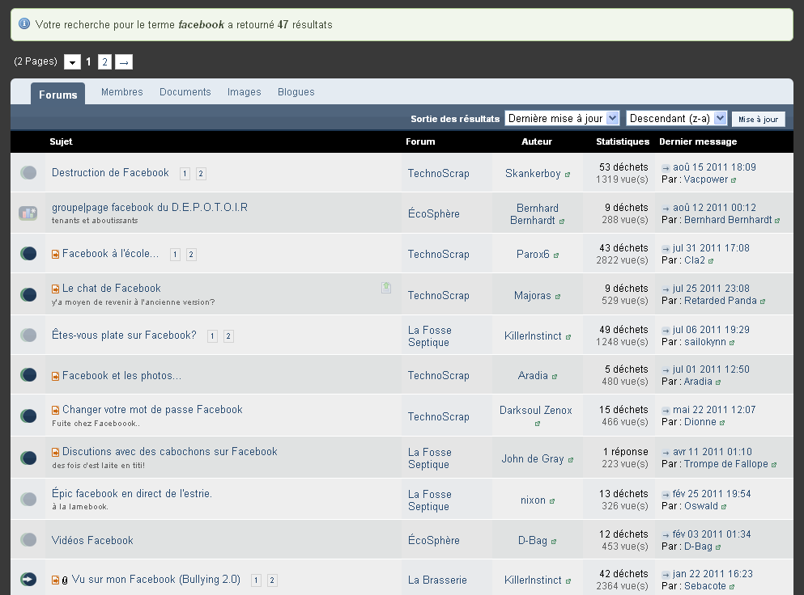Click the Sujet column header

click(x=61, y=141)
